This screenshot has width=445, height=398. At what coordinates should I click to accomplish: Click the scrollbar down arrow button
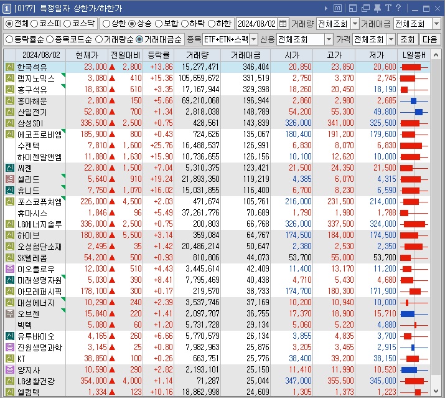coord(436,392)
